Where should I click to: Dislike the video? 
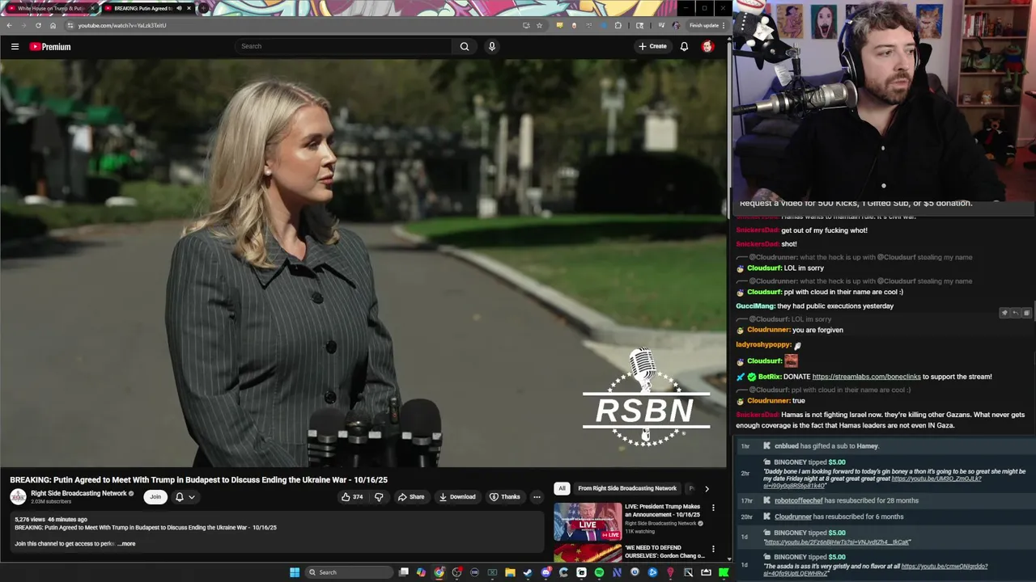pos(379,497)
